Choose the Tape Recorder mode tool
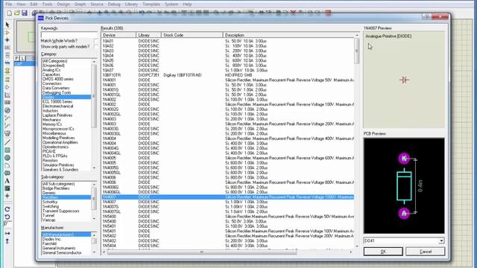 click(7, 103)
